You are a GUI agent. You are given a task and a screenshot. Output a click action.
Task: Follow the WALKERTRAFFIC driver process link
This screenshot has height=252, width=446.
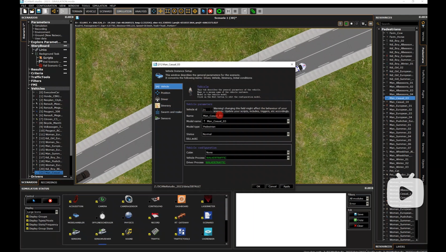pyautogui.click(x=215, y=162)
